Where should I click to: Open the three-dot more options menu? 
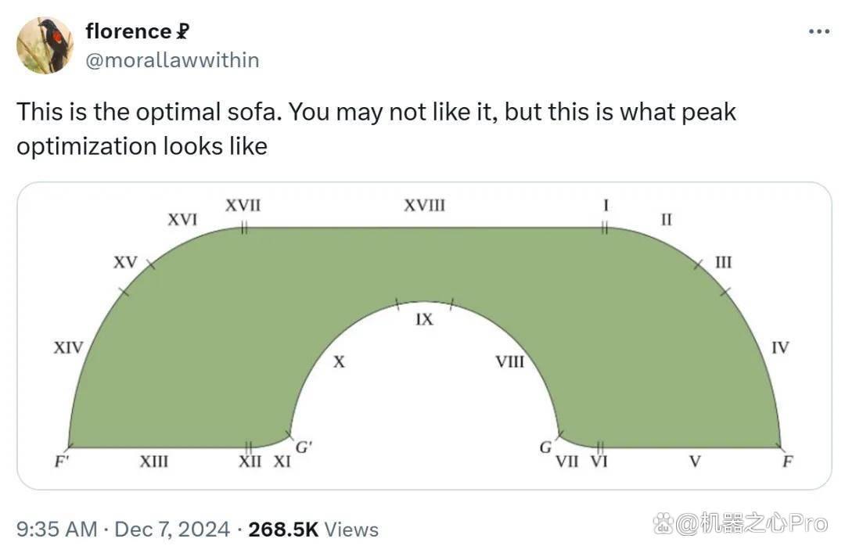click(x=818, y=32)
